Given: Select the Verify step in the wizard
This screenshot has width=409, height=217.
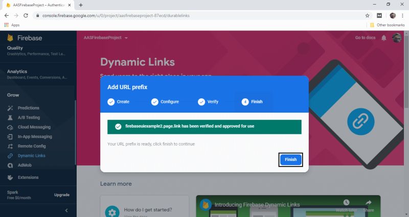Looking at the screenshot, I should (208, 102).
